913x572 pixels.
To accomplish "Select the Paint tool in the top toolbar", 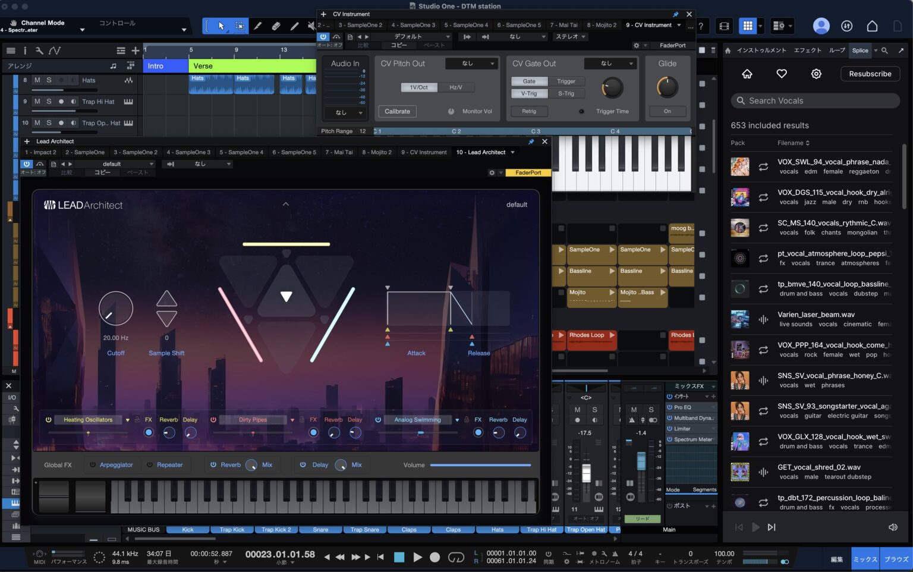I will 294,26.
